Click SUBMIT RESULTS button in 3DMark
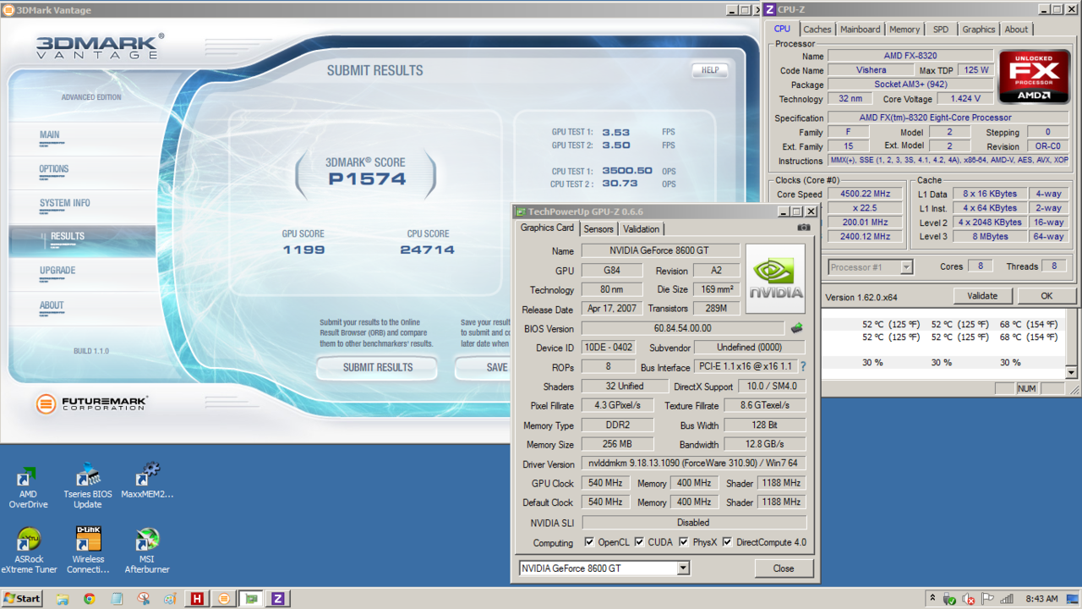This screenshot has height=609, width=1082. (377, 367)
